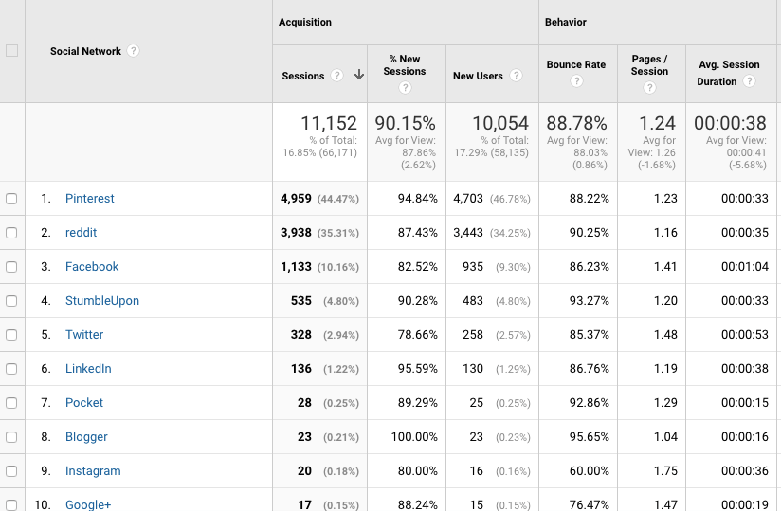Open the Instagram social network link
Image resolution: width=781 pixels, height=511 pixels.
(93, 470)
